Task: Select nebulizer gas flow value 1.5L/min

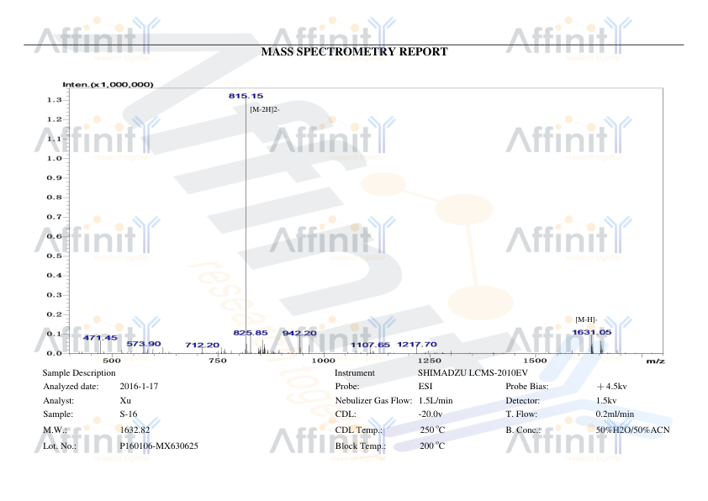Action: tap(436, 400)
